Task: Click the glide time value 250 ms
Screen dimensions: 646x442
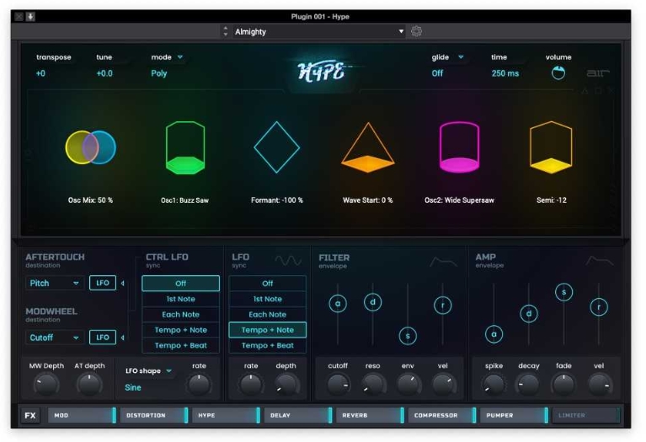Action: pos(505,73)
